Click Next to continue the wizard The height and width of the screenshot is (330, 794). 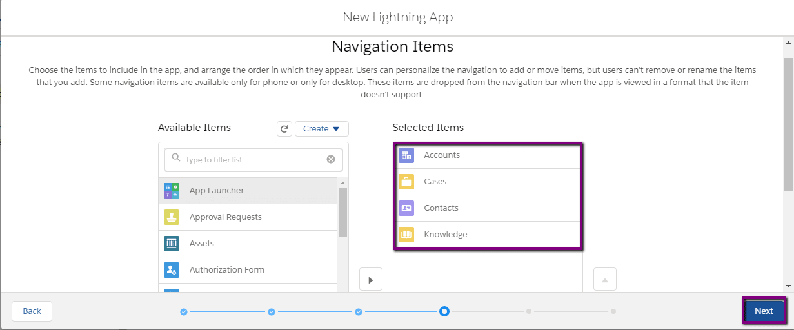[764, 311]
